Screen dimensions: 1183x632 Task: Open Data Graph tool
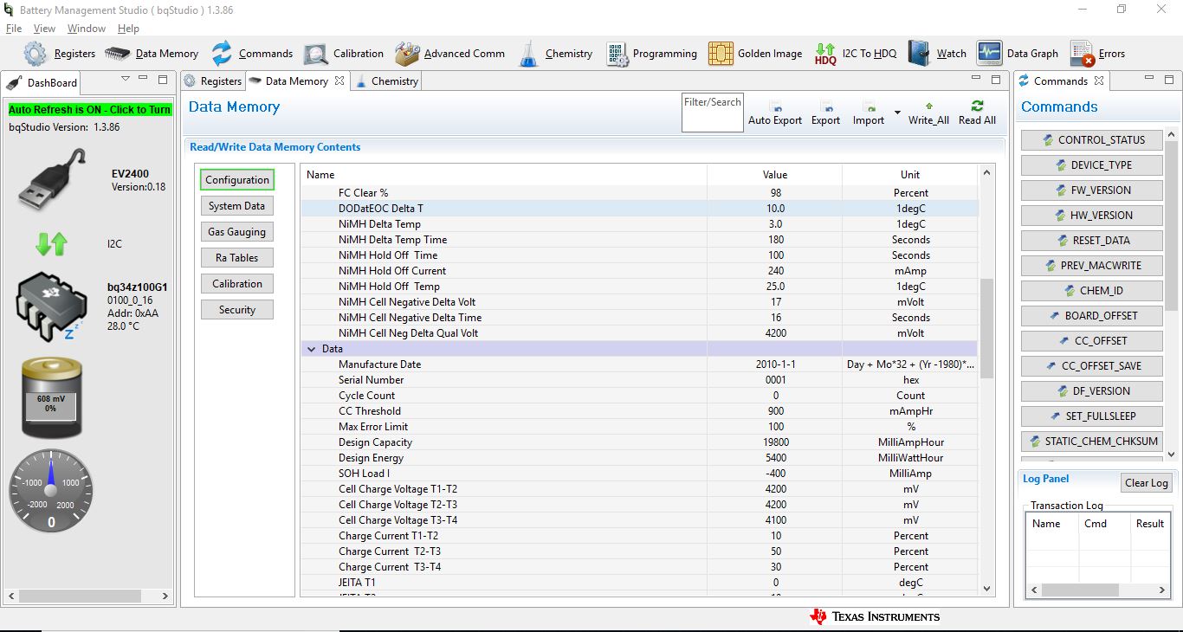[x=1018, y=54]
